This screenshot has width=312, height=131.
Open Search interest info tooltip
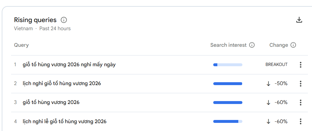click(252, 45)
